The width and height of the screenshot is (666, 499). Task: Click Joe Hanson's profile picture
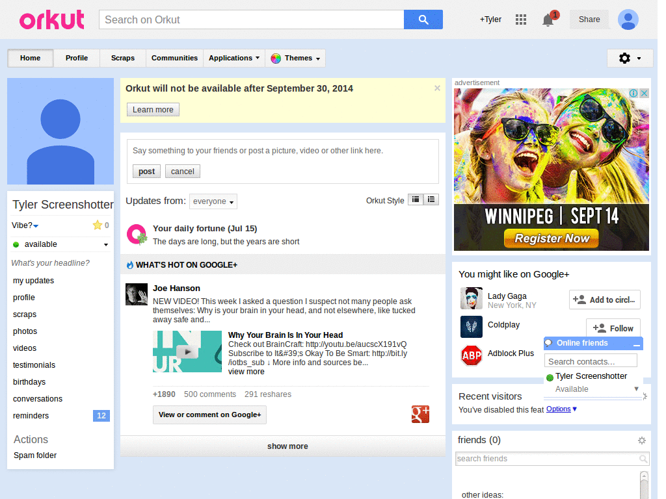pyautogui.click(x=137, y=294)
